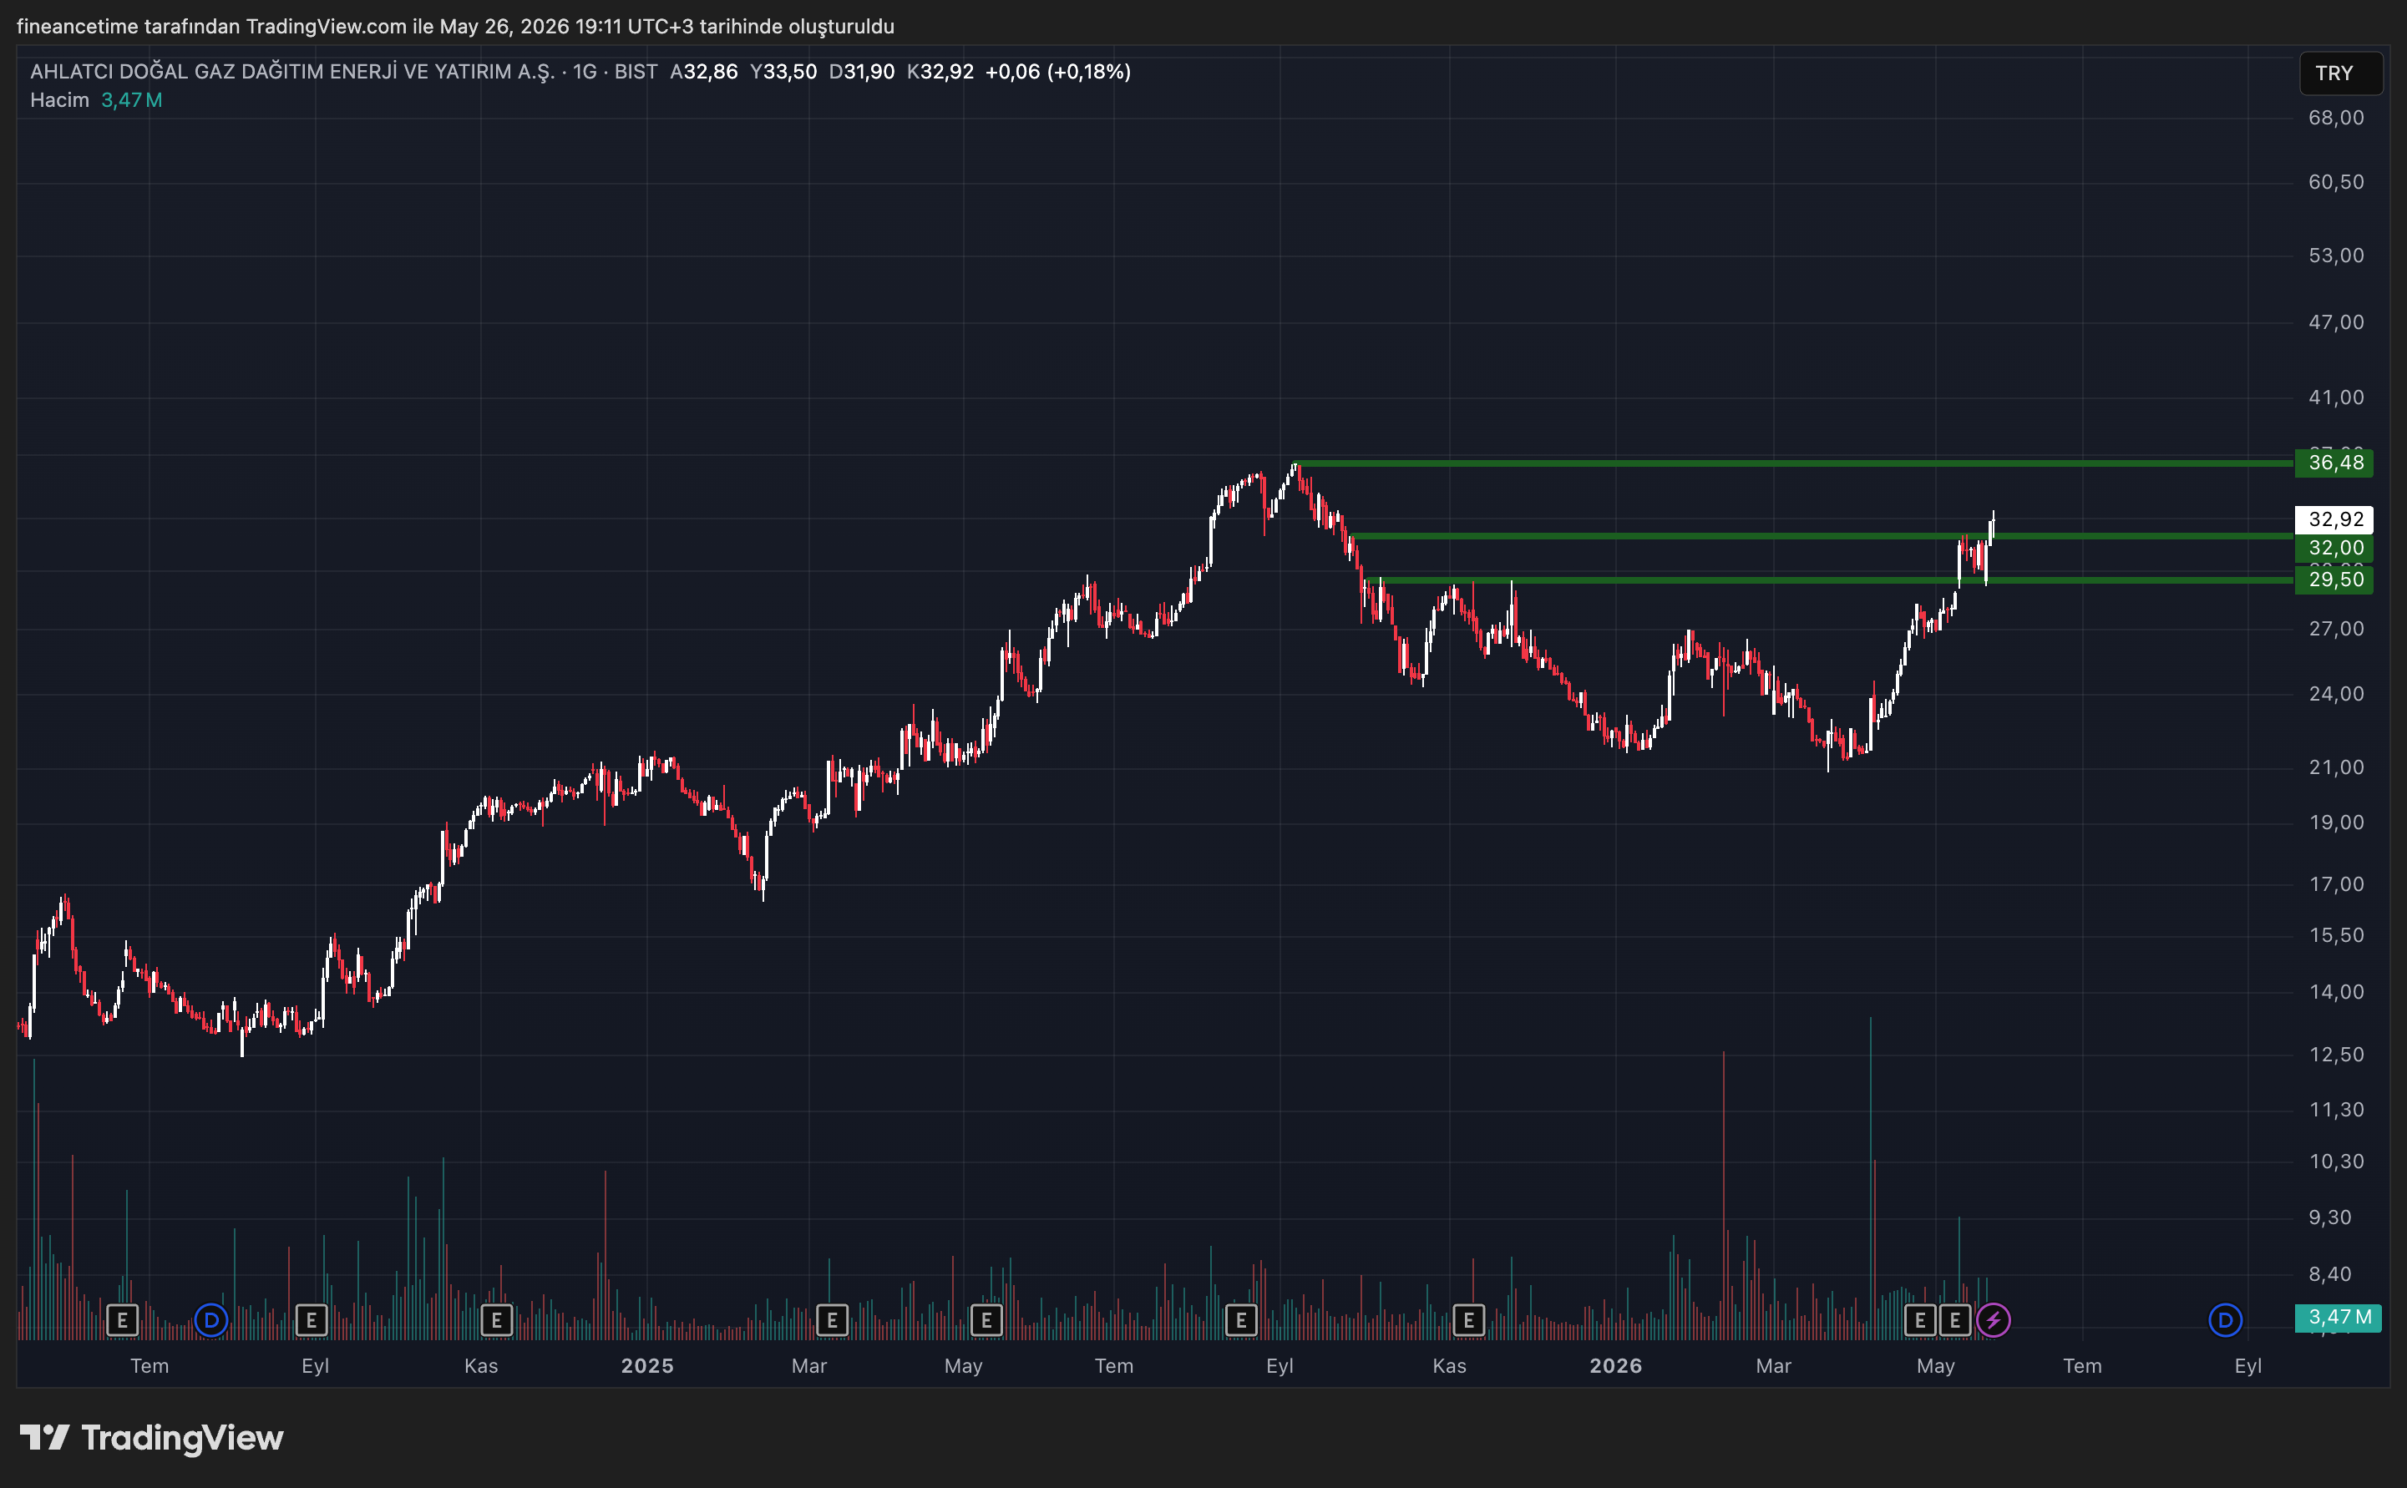Click the 2025 year label on time axis
This screenshot has height=1488, width=2407.
(x=647, y=1366)
